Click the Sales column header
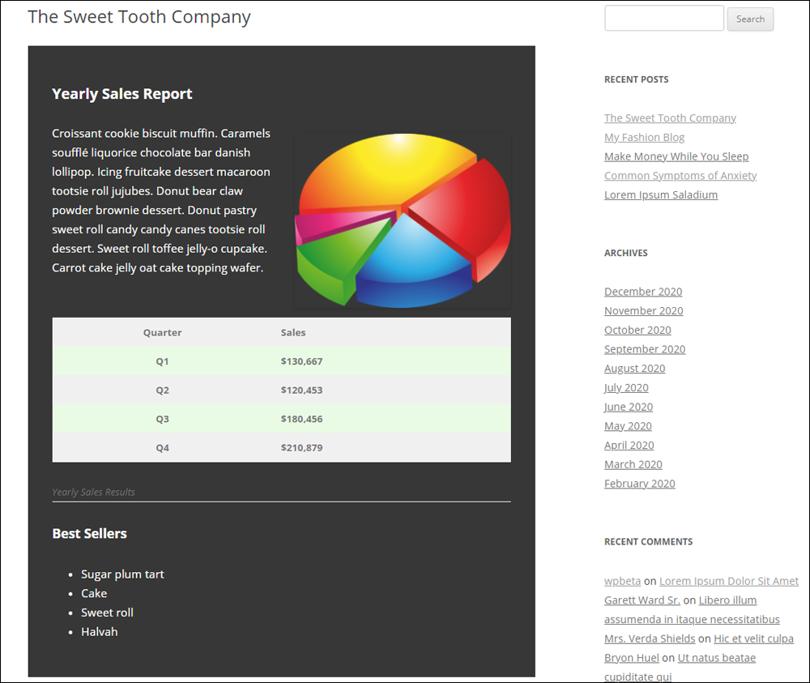Image resolution: width=810 pixels, height=683 pixels. pyautogui.click(x=293, y=333)
